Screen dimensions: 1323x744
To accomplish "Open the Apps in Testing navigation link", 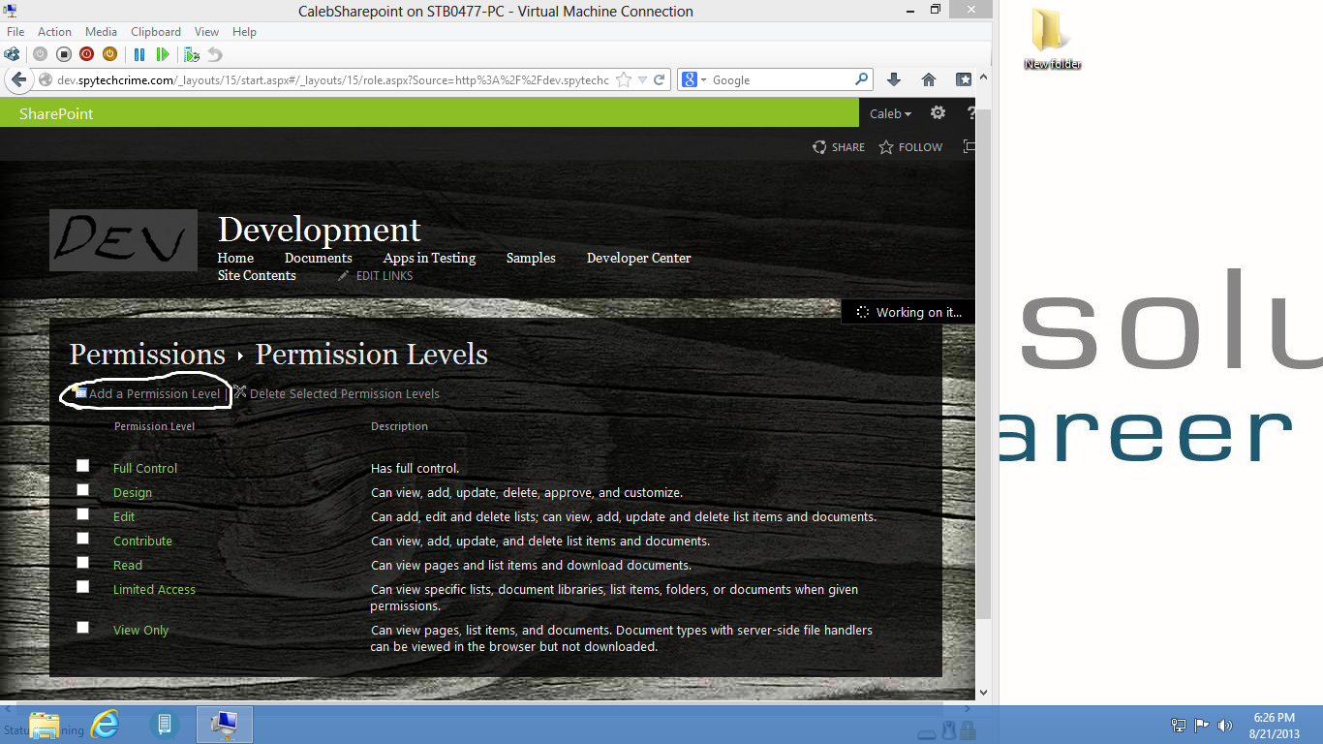I will coord(429,258).
